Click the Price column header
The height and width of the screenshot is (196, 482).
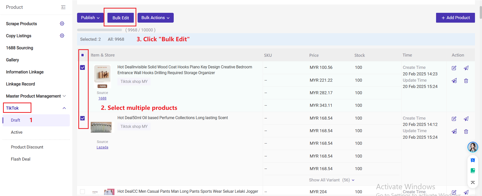point(314,55)
